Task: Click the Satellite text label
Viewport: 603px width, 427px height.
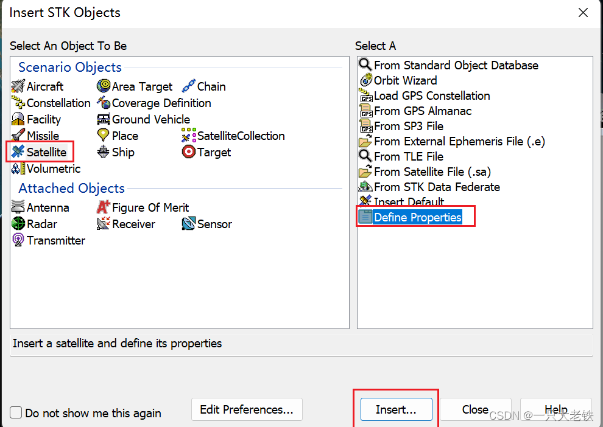Action: [46, 153]
